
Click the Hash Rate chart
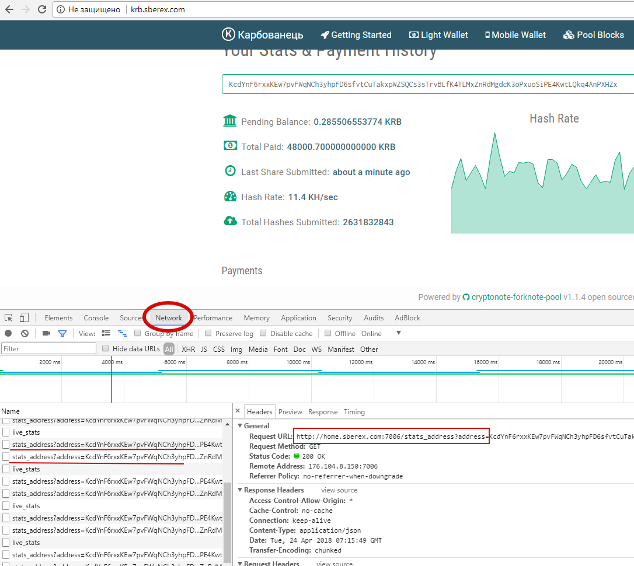point(542,183)
